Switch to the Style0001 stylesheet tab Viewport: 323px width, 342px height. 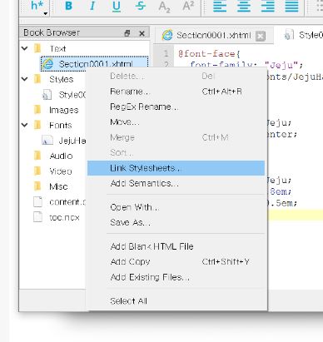pos(303,35)
